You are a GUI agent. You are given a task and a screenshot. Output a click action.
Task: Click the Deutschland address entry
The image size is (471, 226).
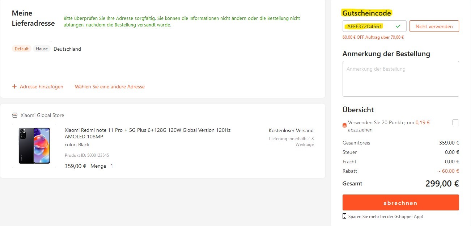coord(67,49)
